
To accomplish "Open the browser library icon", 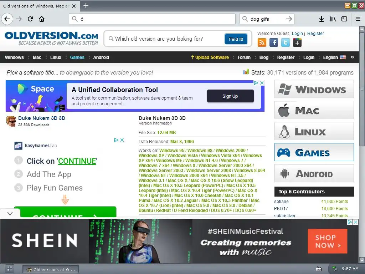I will coord(333,19).
